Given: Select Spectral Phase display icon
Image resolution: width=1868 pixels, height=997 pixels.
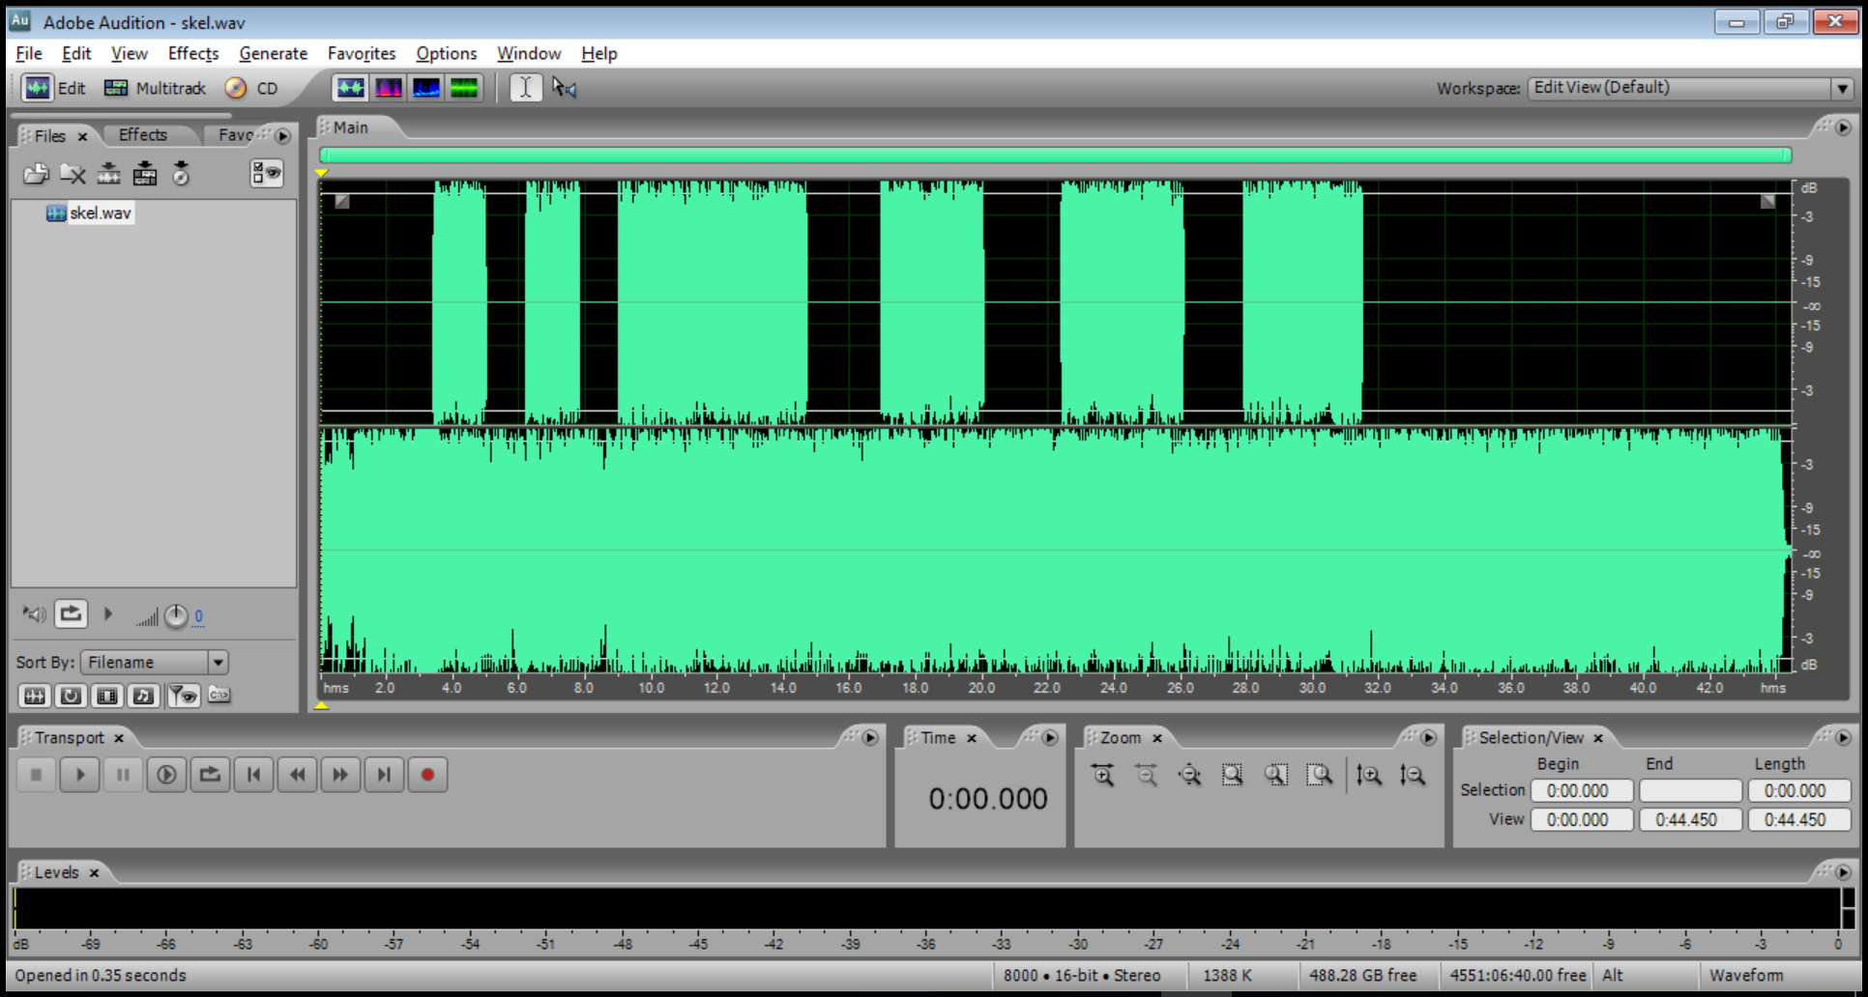Looking at the screenshot, I should click(x=464, y=88).
